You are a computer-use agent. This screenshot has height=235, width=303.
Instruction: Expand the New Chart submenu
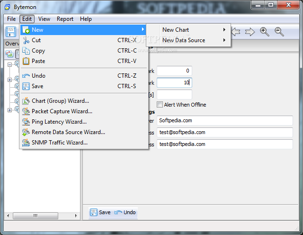[x=188, y=30]
